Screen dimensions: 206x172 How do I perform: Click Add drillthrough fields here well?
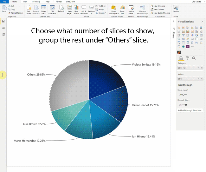[x=190, y=110]
